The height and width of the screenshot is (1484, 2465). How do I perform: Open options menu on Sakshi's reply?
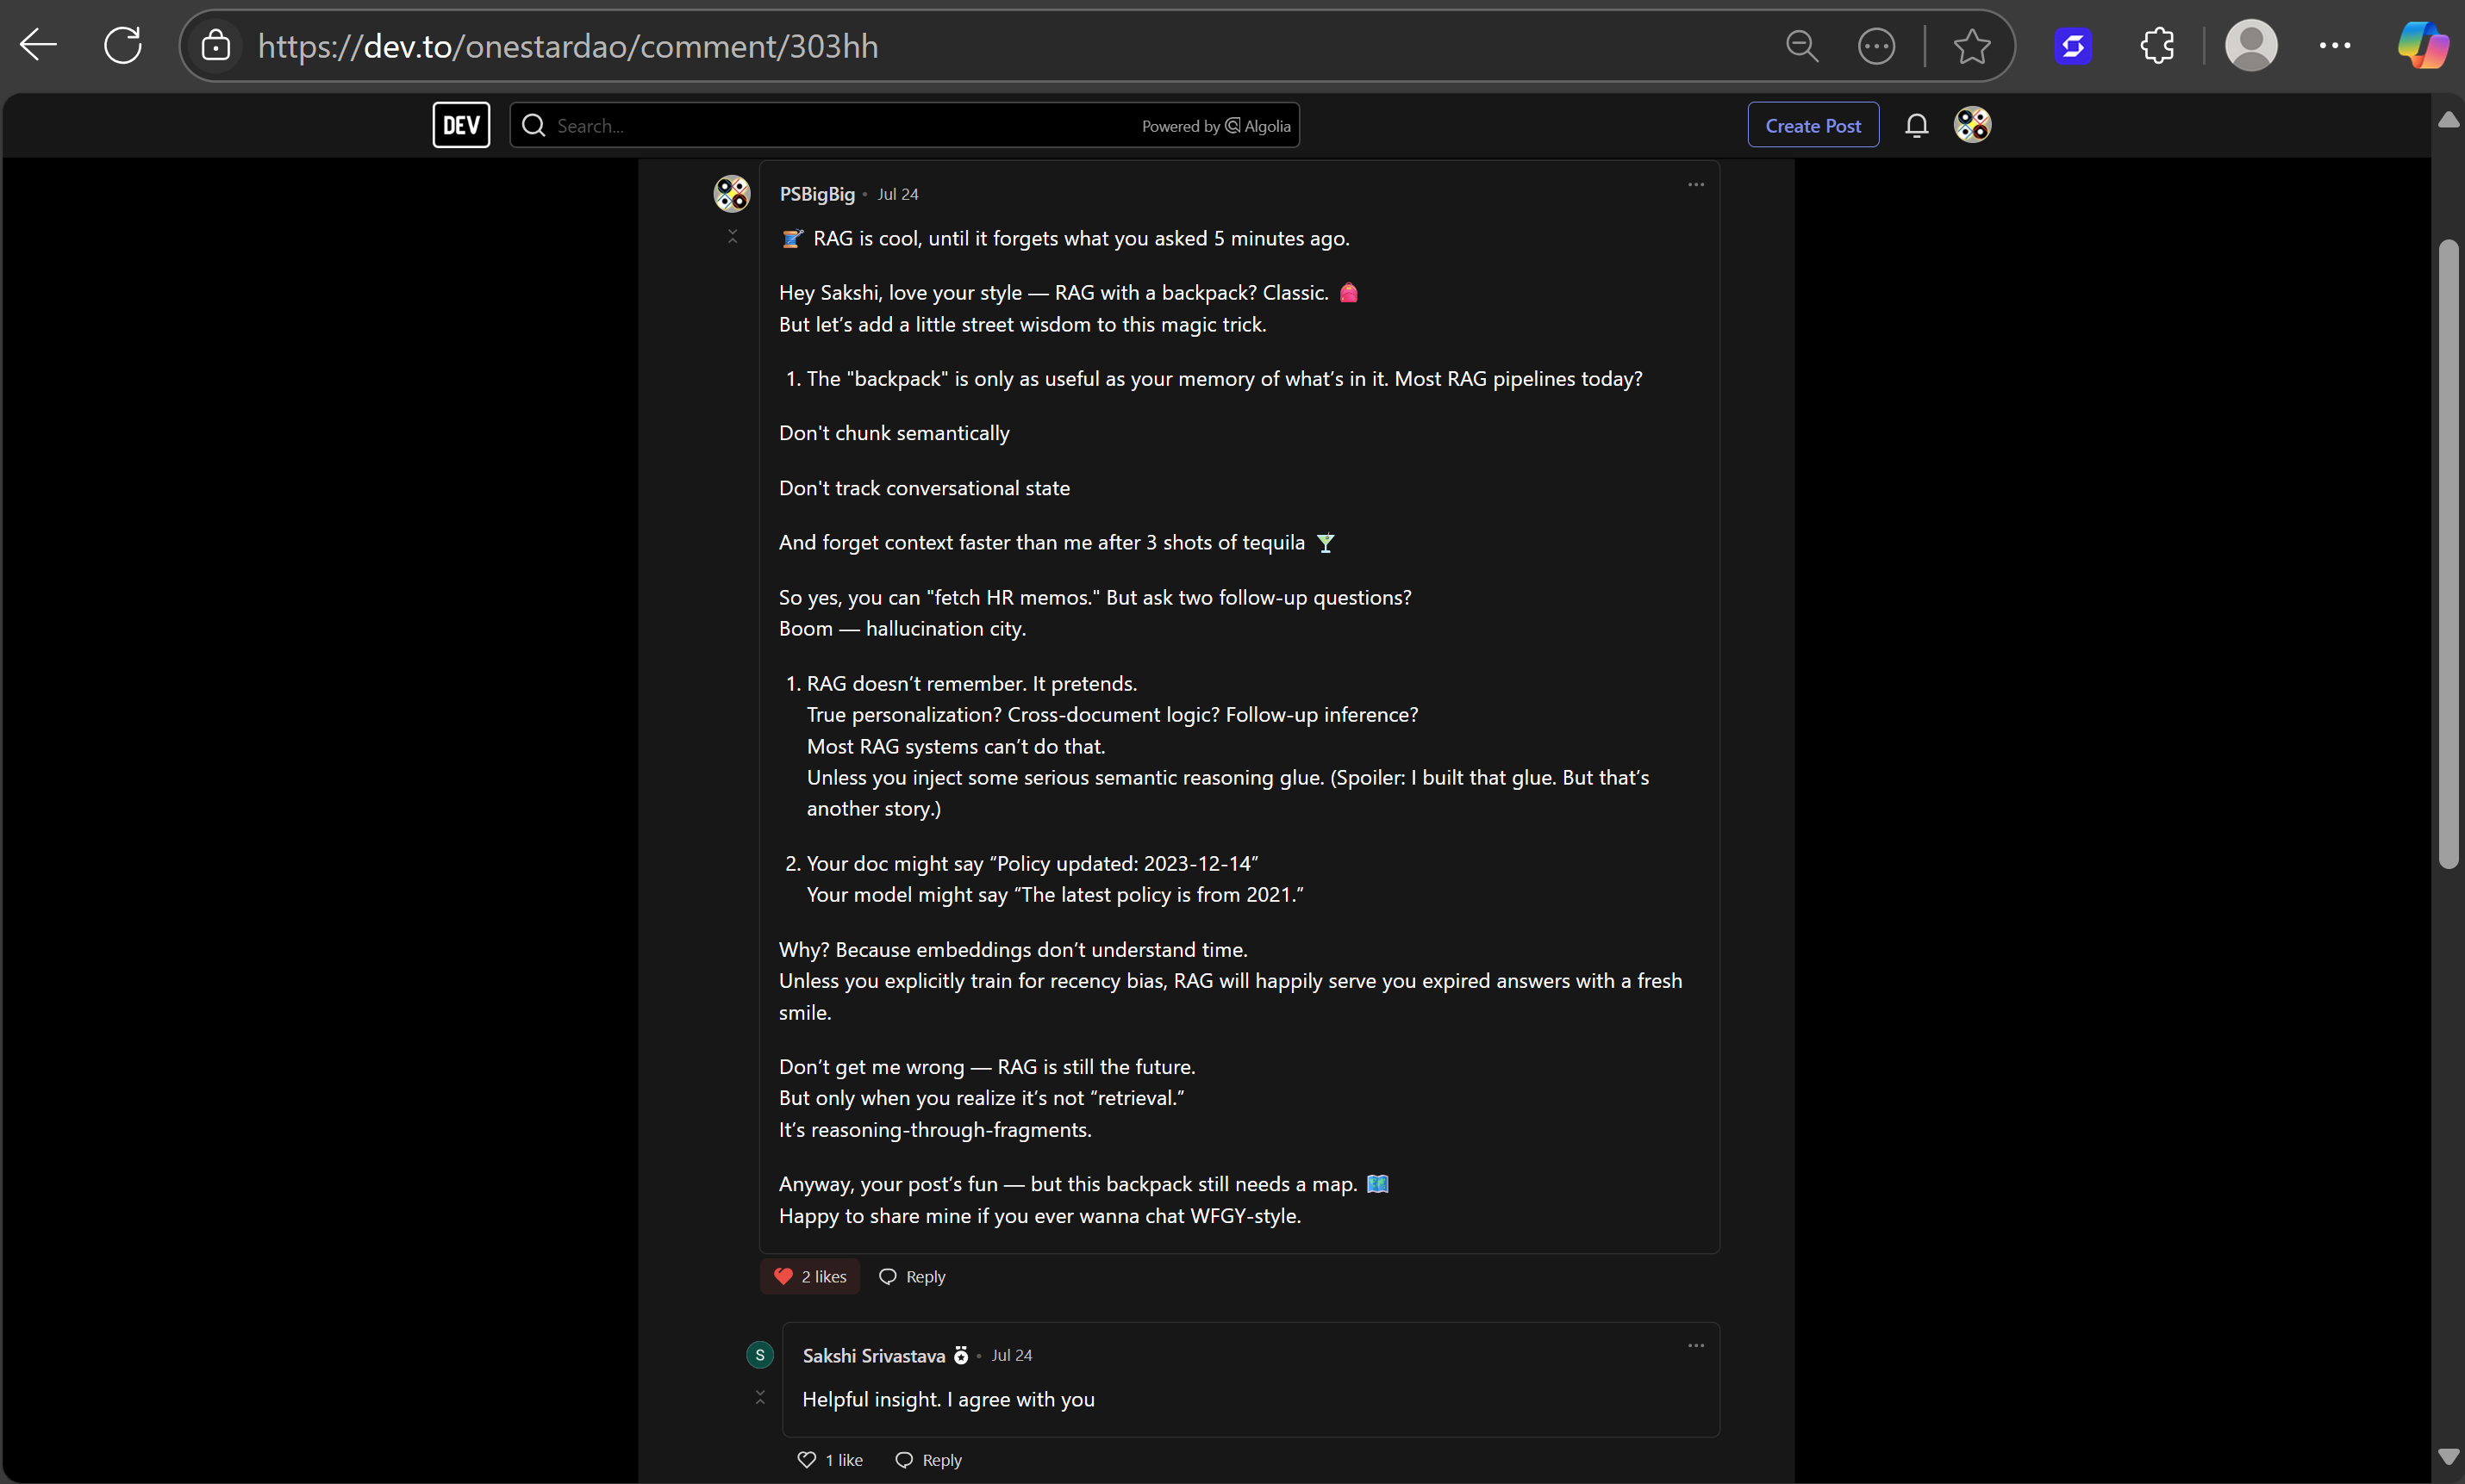pyautogui.click(x=1695, y=1346)
